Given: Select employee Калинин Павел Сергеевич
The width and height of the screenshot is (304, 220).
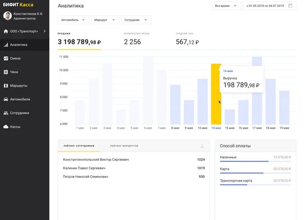Looking at the screenshot, I should pyautogui.click(x=84, y=168).
